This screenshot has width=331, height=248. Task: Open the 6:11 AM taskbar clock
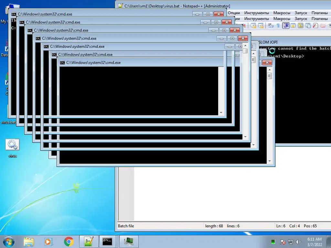(315, 242)
